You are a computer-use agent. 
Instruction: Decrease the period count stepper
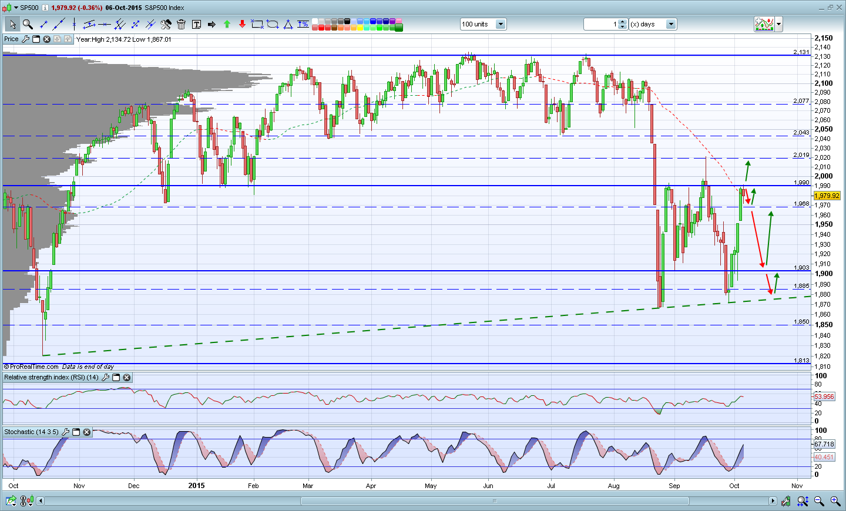coord(623,27)
